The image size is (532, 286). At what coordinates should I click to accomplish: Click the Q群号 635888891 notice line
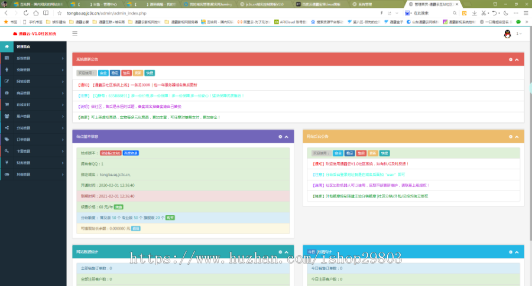coord(161,96)
